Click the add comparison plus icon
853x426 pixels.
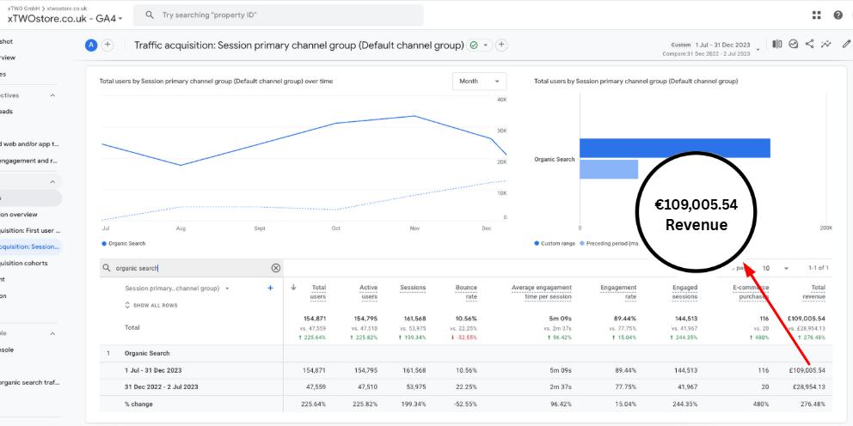(107, 46)
